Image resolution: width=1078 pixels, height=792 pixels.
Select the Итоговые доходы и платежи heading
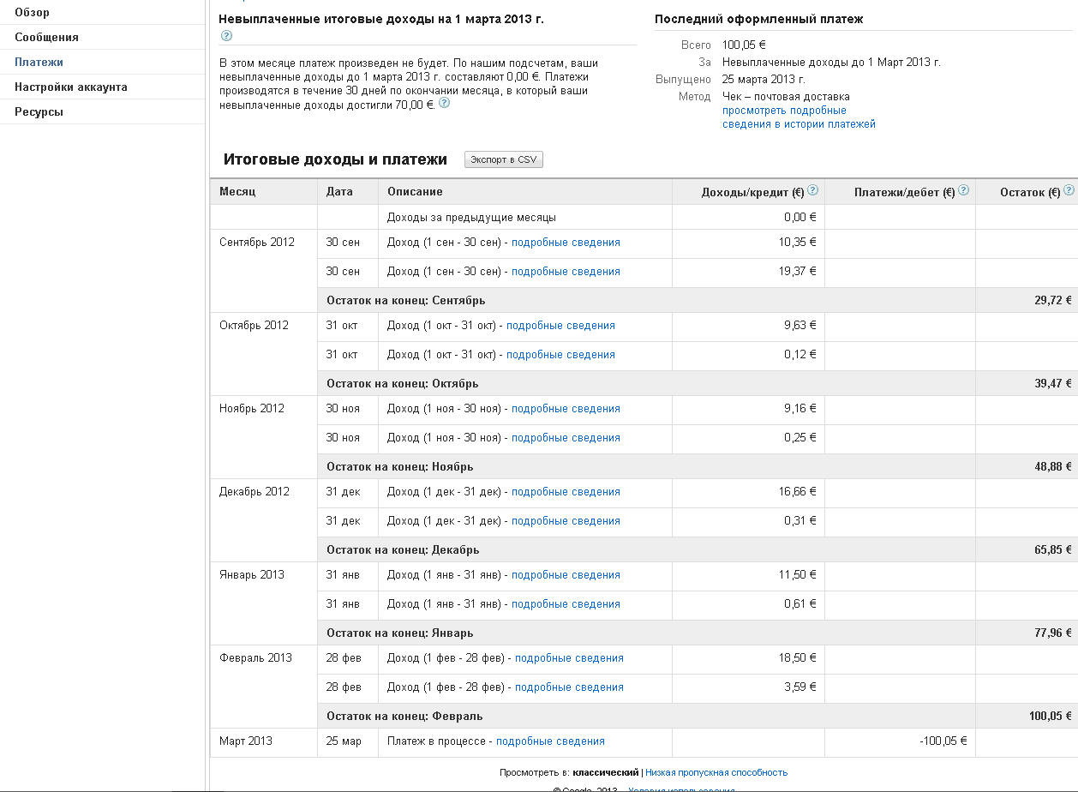click(x=335, y=159)
